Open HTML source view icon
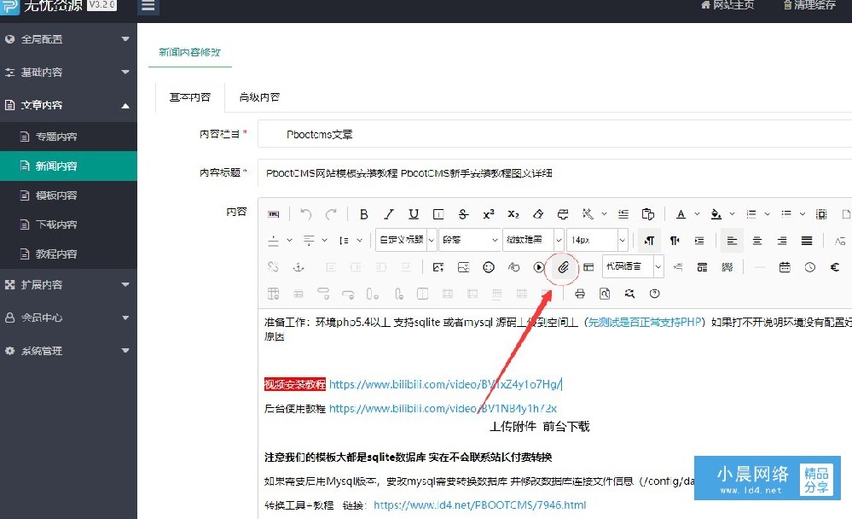852x519 pixels. (273, 214)
